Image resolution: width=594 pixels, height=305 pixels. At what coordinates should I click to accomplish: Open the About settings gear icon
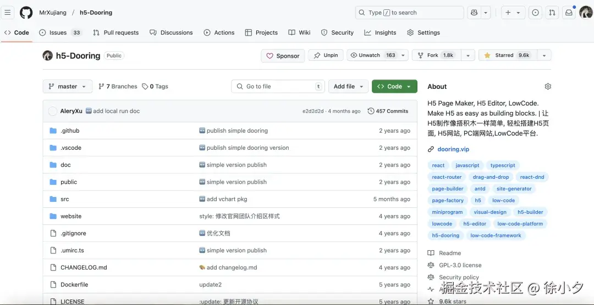coord(548,87)
